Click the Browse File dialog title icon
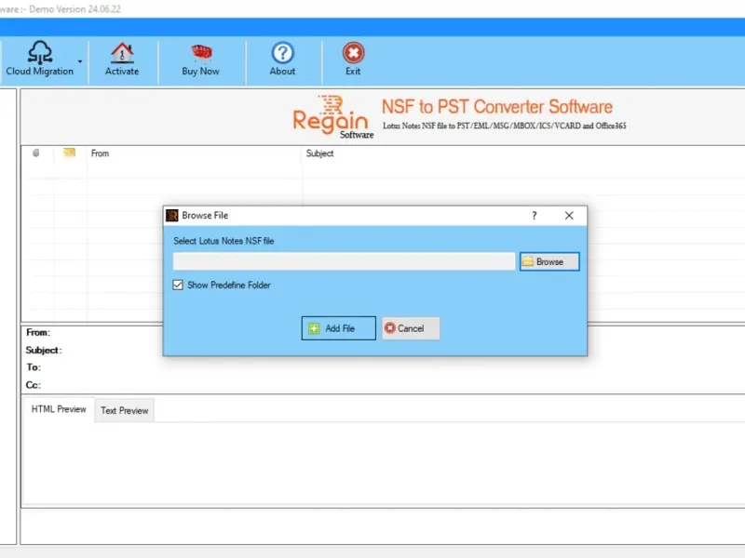Screen dimensions: 745x558 point(172,216)
